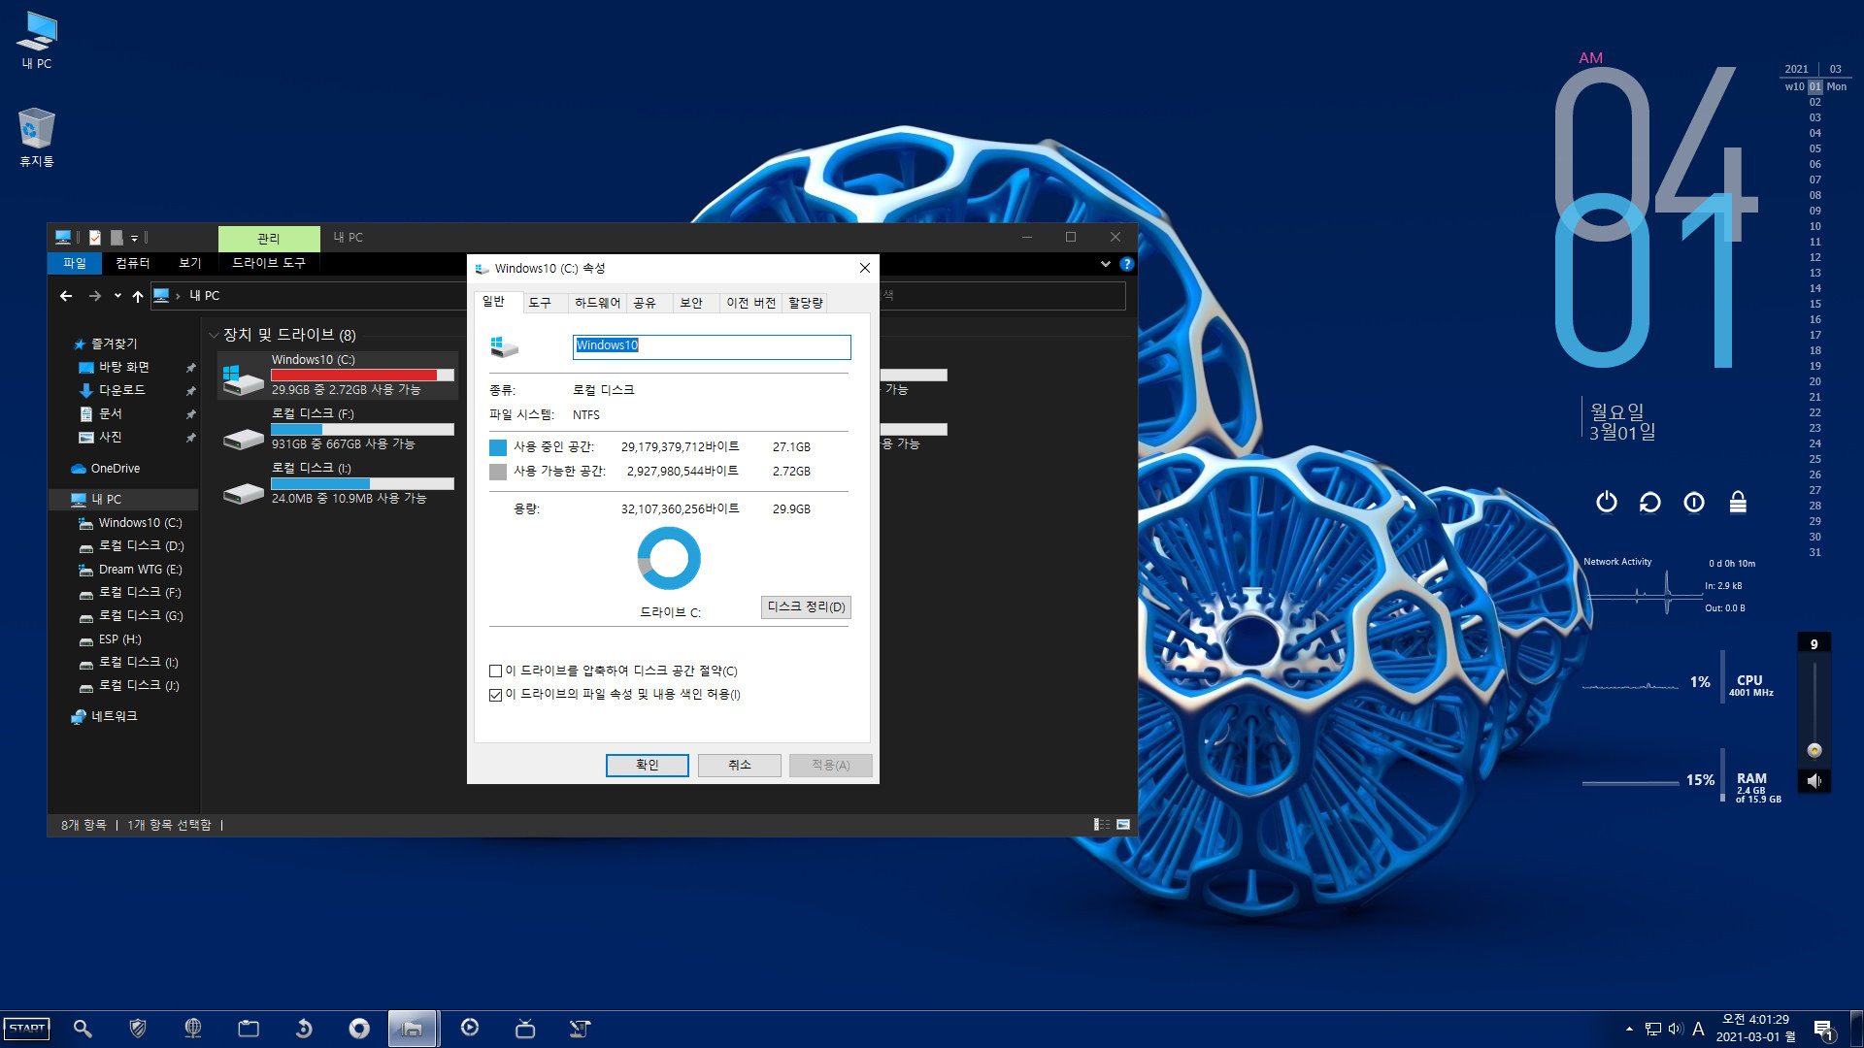The image size is (1864, 1048).
Task: Select OneDrive in navigation pane
Action: click(115, 469)
